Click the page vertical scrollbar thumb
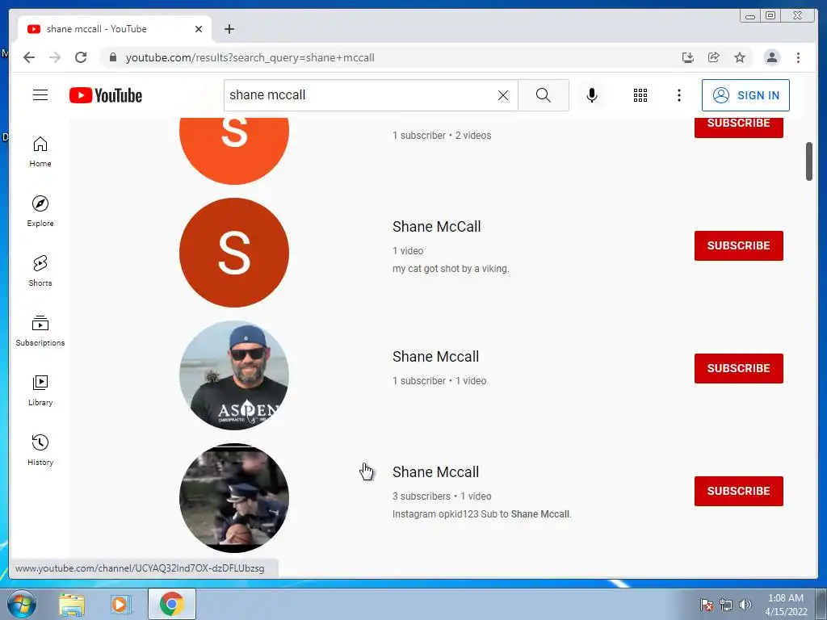This screenshot has width=827, height=620. [x=809, y=161]
